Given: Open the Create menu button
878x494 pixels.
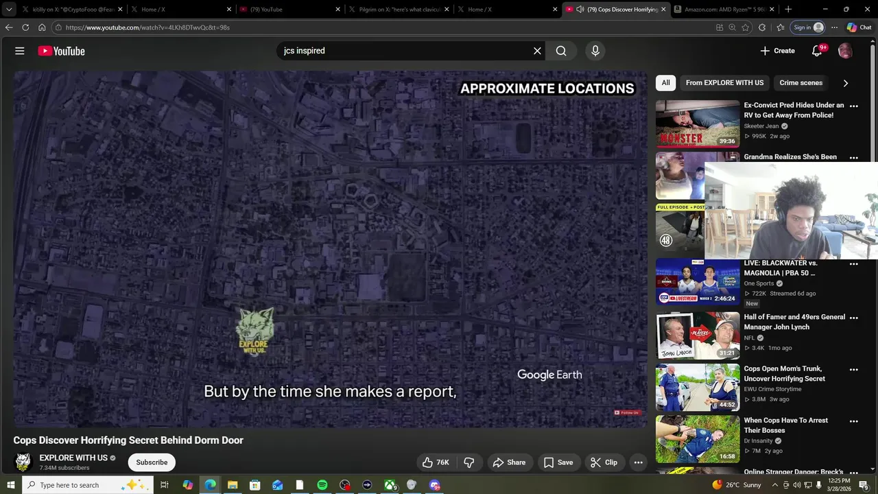Looking at the screenshot, I should pyautogui.click(x=777, y=51).
